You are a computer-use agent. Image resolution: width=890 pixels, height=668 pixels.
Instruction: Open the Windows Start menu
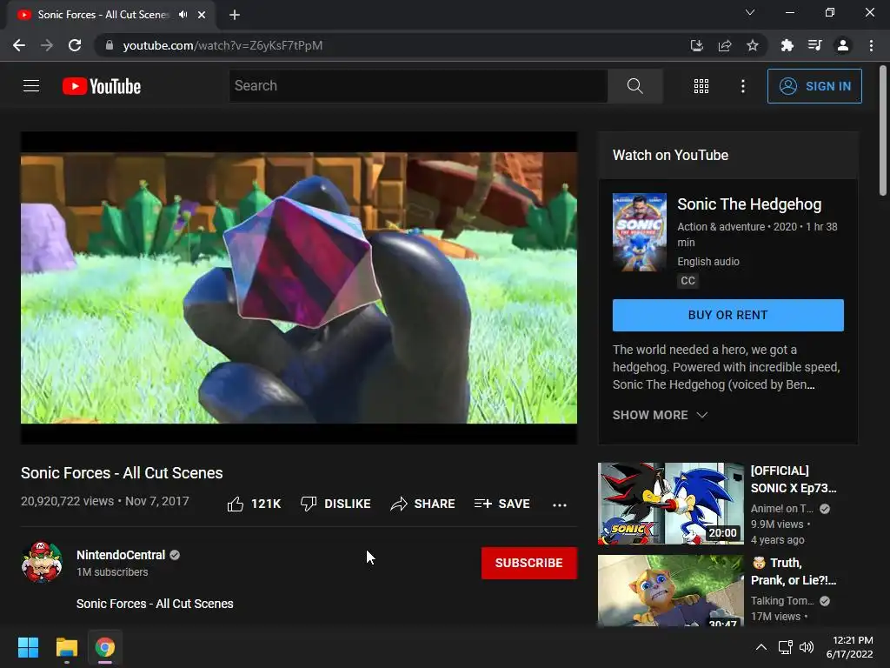tap(28, 647)
